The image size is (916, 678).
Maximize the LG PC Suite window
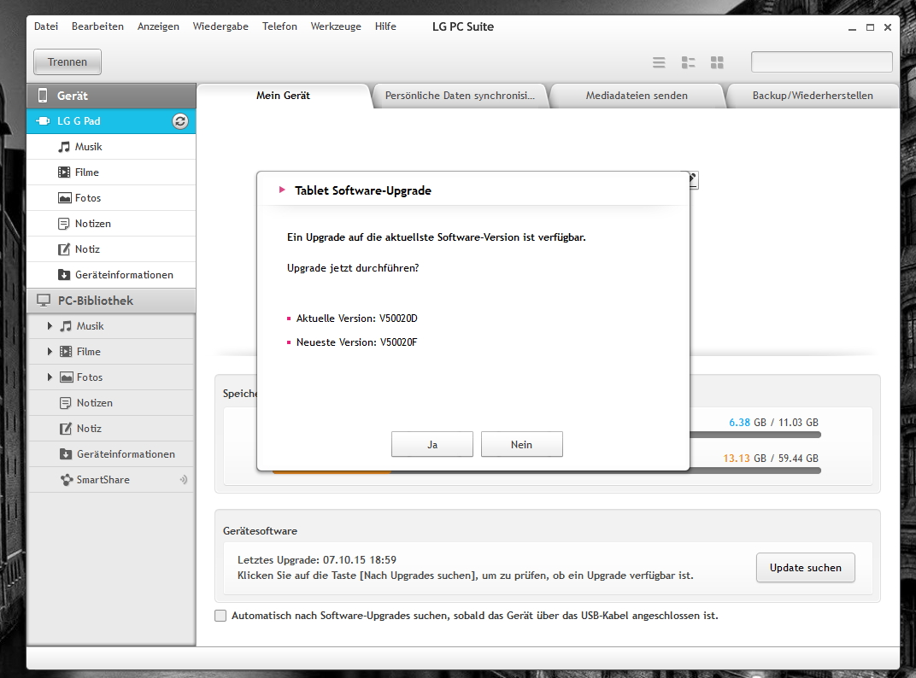pyautogui.click(x=870, y=27)
